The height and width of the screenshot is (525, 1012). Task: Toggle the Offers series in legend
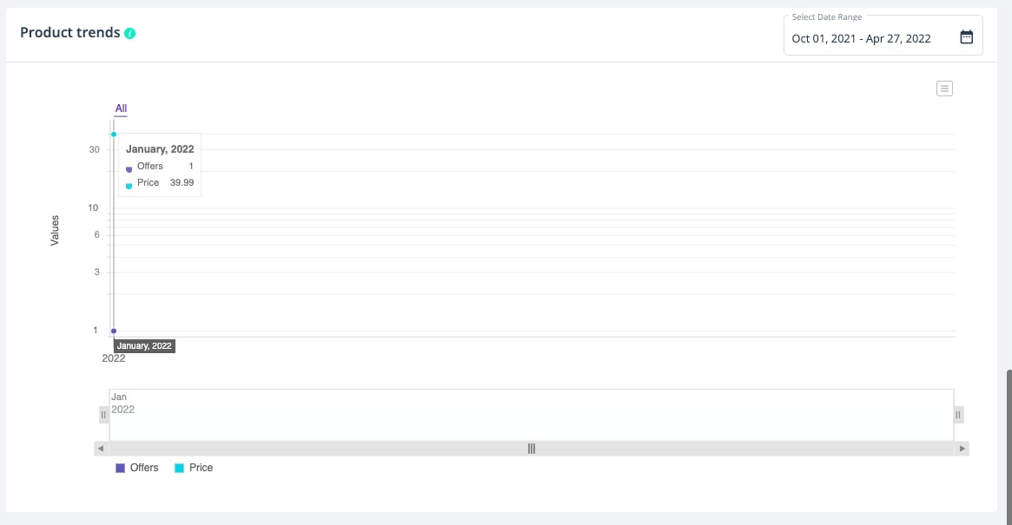[137, 468]
